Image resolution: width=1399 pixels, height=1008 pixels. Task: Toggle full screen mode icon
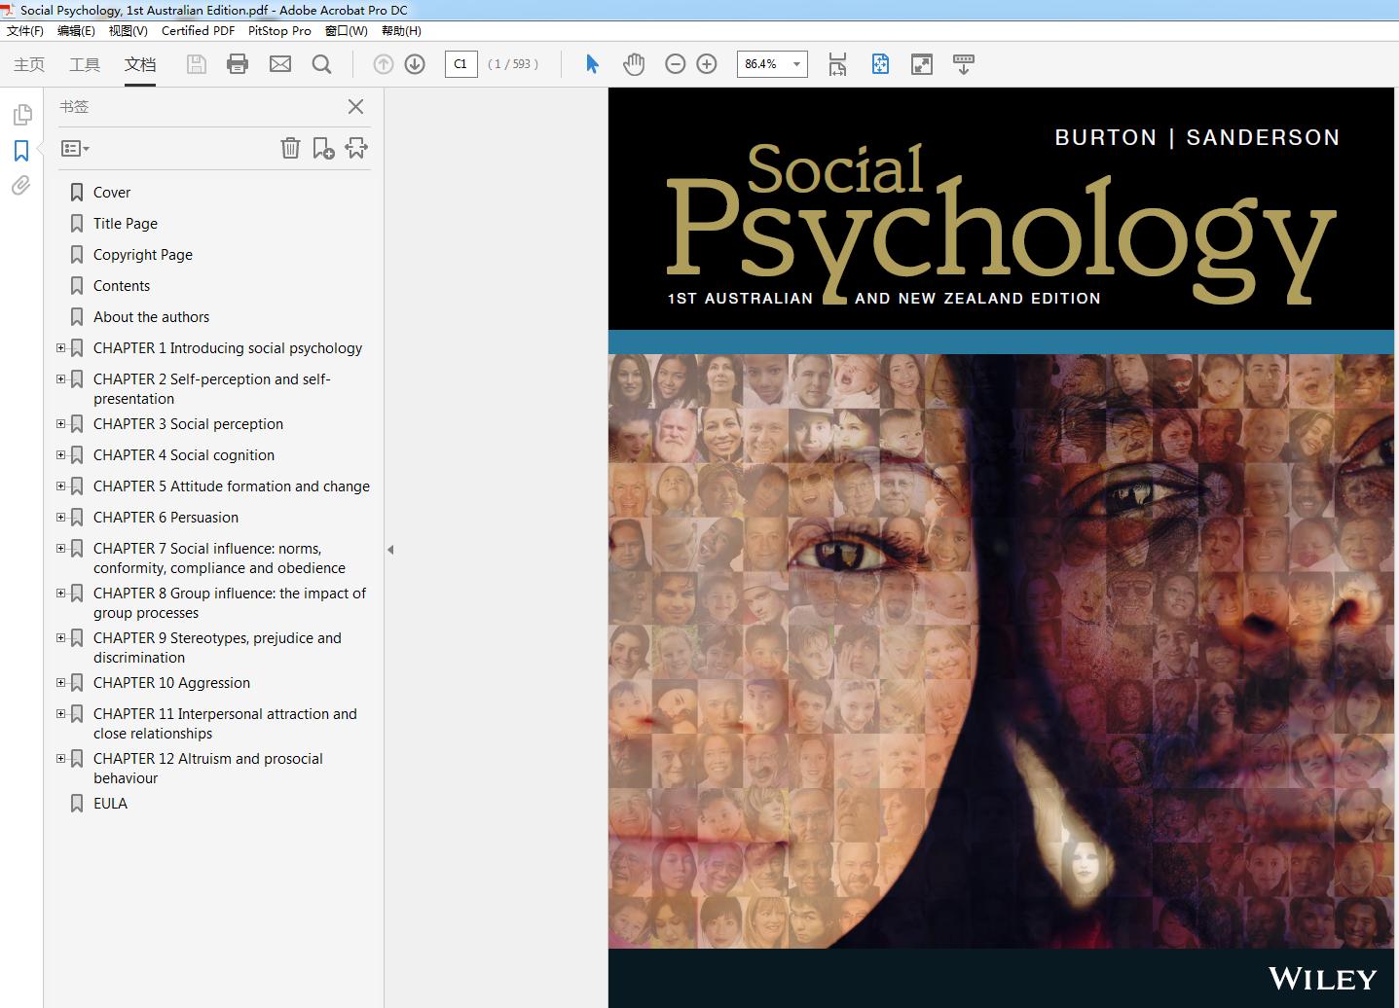pos(921,64)
